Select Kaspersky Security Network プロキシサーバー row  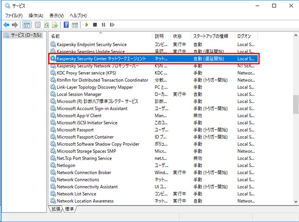coord(154,66)
